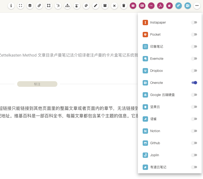Image resolution: width=203 pixels, height=179 pixels.
Task: Click the Dropbox box icon
Action: click(x=145, y=71)
